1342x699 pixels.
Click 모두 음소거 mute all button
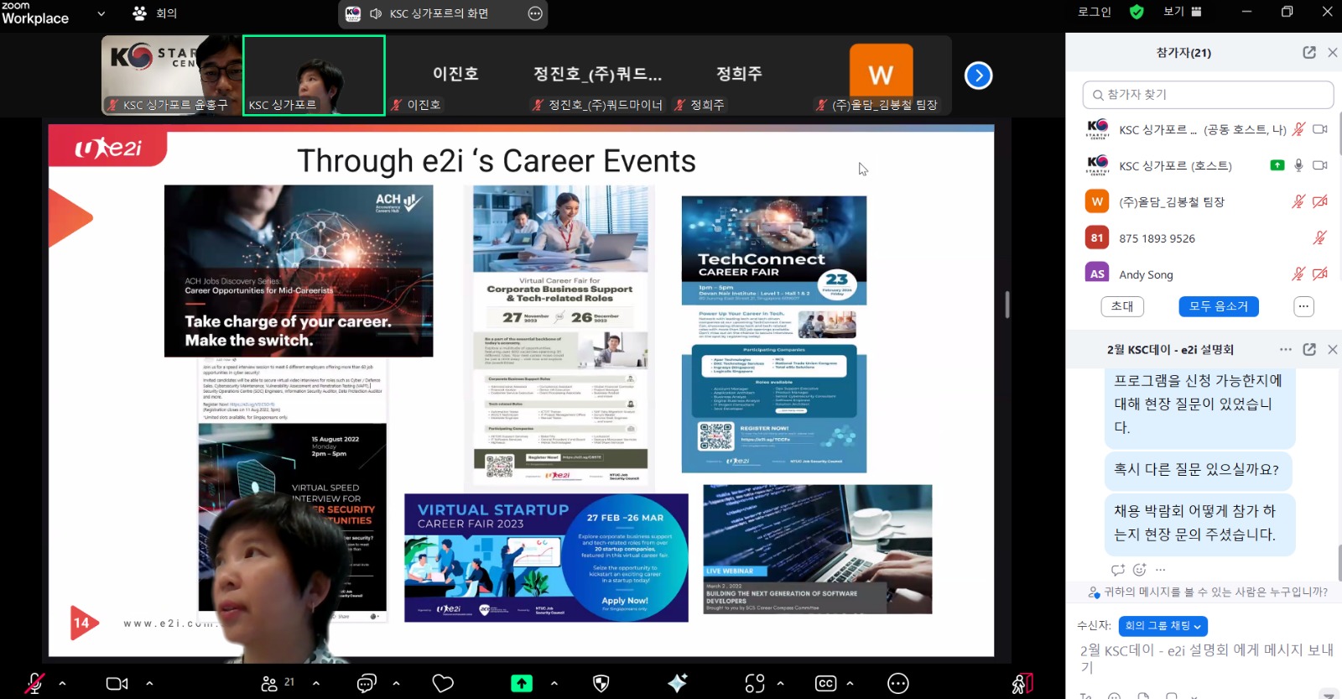1219,306
